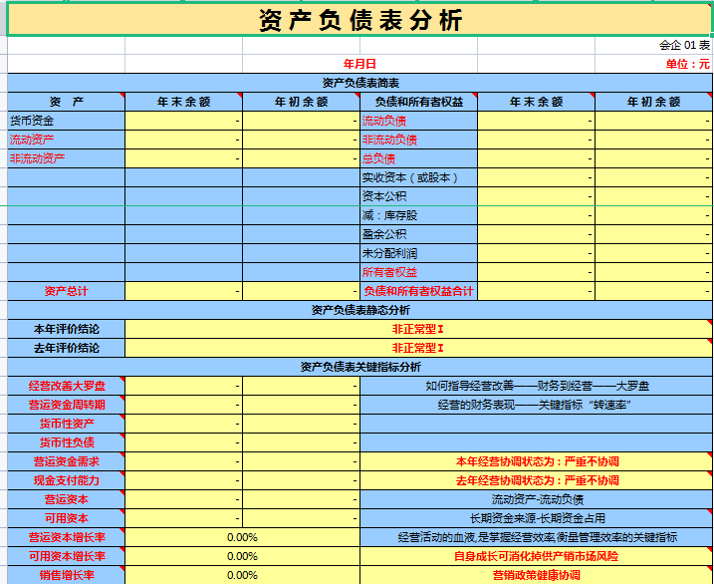Viewport: 714px width, 584px height.
Task: Select 本年经营协调状态为：严重不协调 cell
Action: tap(537, 461)
